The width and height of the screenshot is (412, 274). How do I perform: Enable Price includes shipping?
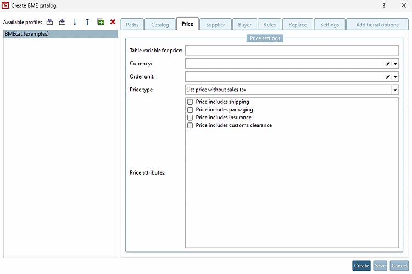point(190,102)
